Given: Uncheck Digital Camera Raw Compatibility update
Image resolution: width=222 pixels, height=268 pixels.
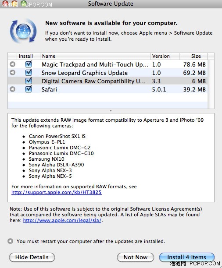Looking at the screenshot, I should point(29,81).
